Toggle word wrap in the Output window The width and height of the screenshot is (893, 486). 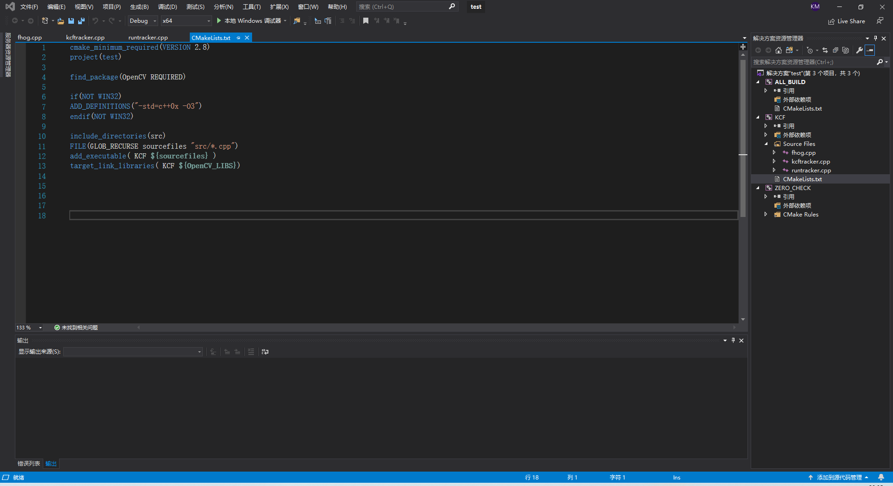(265, 352)
